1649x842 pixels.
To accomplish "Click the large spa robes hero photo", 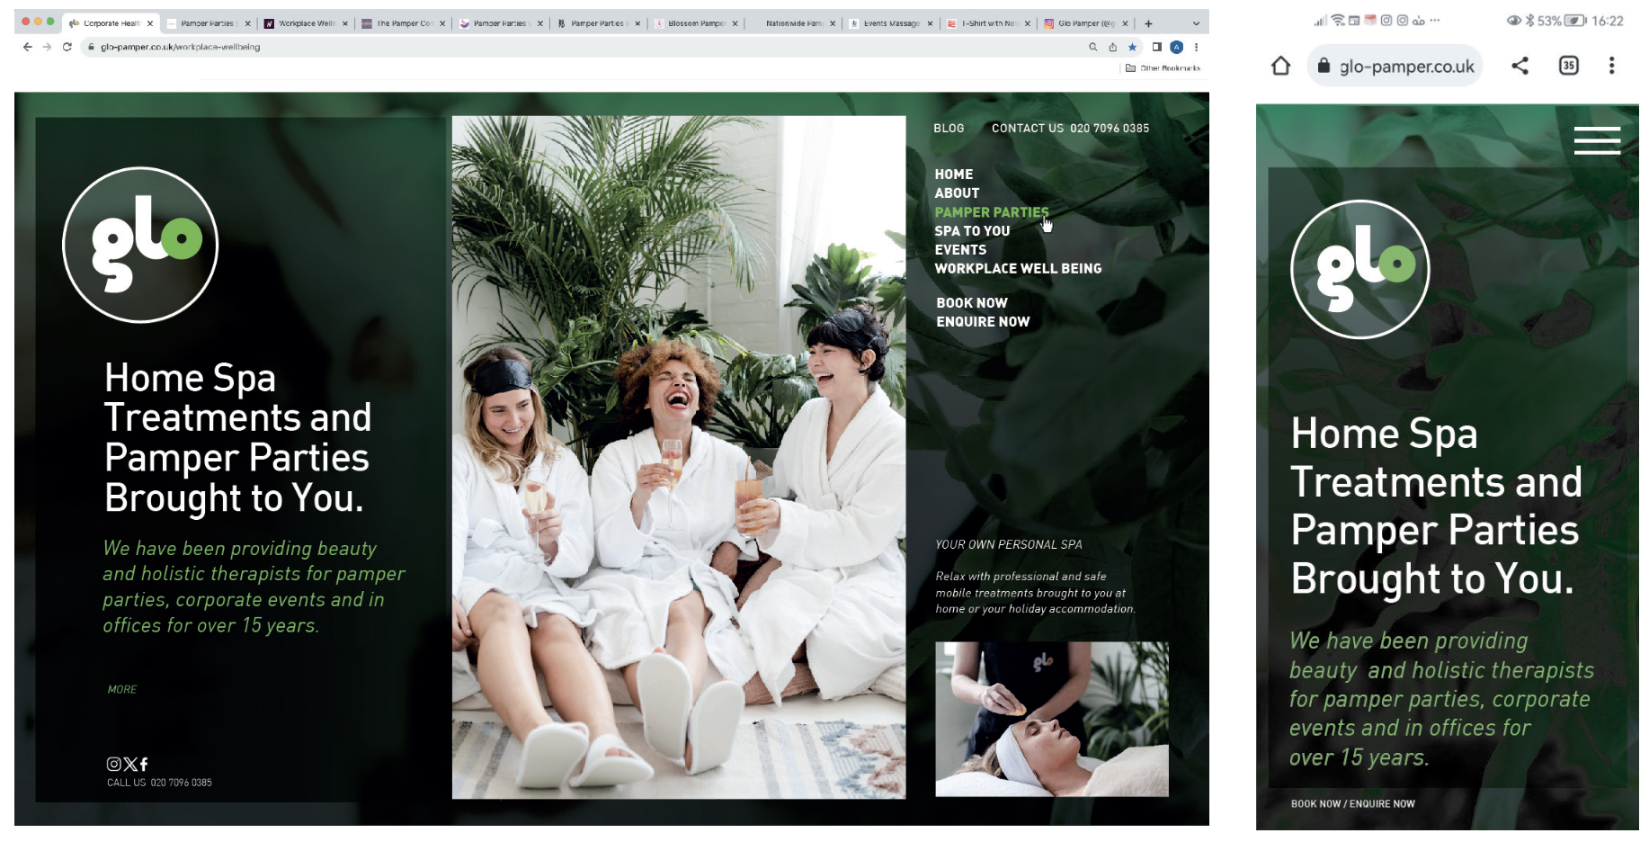I will (679, 457).
